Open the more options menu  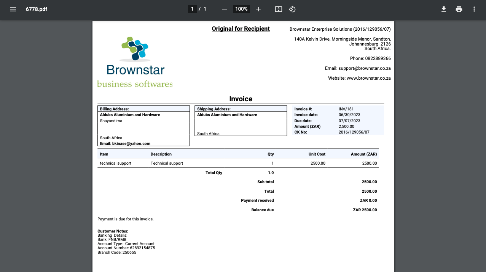[x=474, y=9]
